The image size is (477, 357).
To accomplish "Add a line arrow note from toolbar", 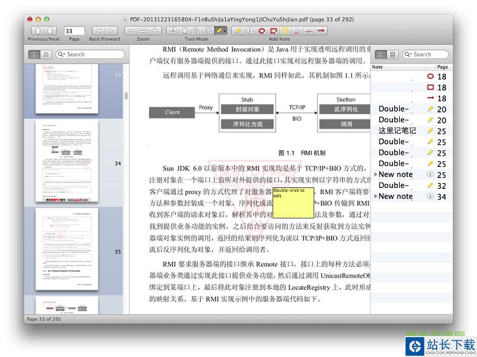I will point(321,31).
